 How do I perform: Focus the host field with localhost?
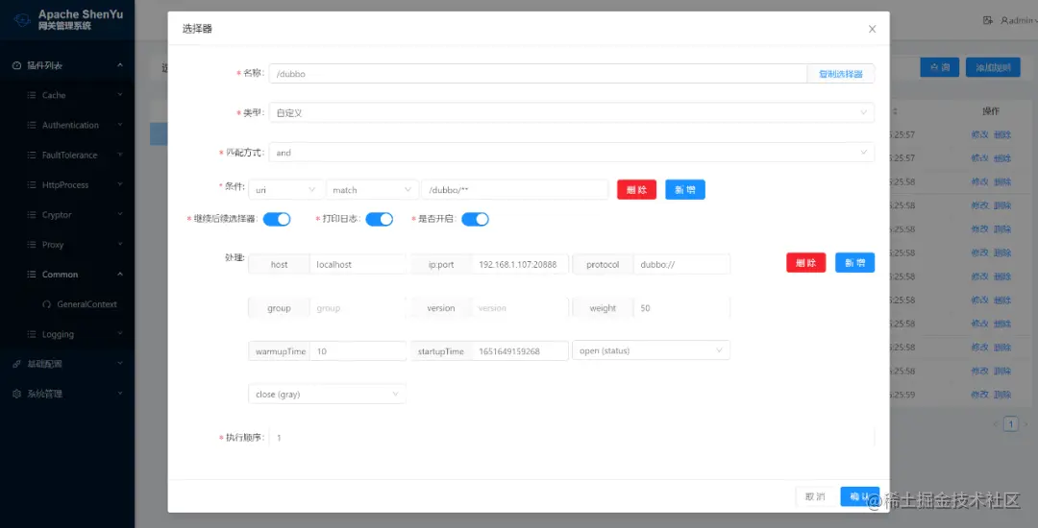[x=358, y=264]
